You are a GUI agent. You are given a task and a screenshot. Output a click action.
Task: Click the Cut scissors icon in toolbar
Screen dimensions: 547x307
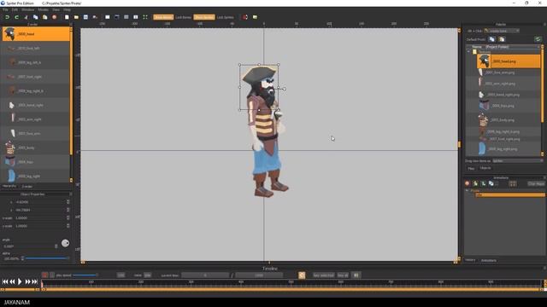[26, 17]
